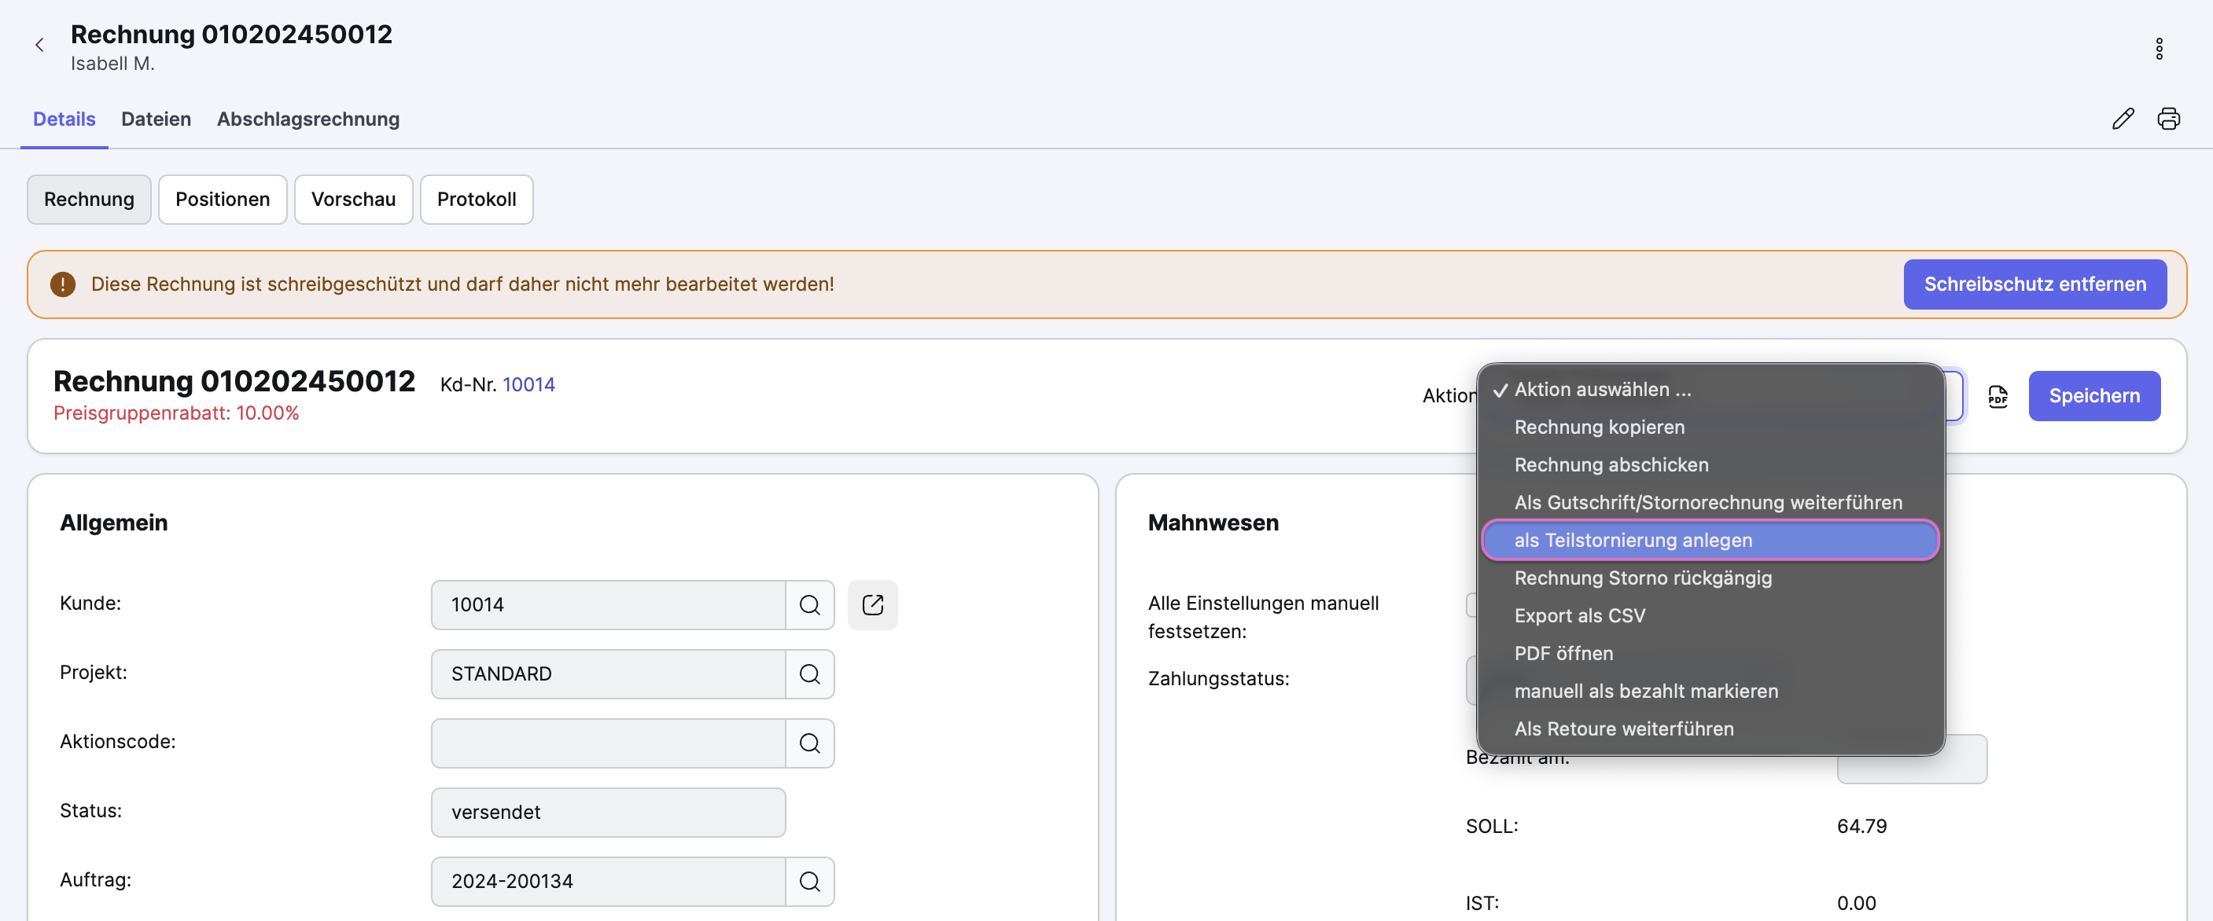This screenshot has width=2213, height=921.
Task: Switch to the Dateien tab
Action: 156,119
